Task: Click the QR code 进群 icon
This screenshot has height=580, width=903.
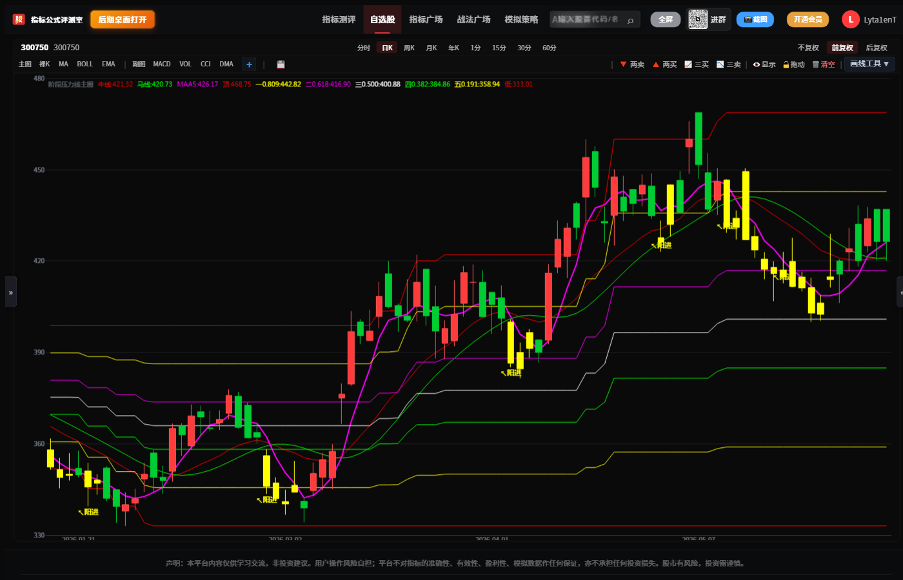Action: [698, 19]
